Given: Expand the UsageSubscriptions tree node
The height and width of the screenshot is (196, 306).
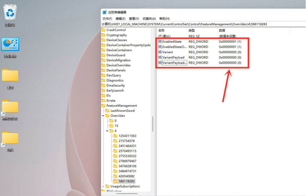Looking at the screenshot, I should pyautogui.click(x=103, y=186).
